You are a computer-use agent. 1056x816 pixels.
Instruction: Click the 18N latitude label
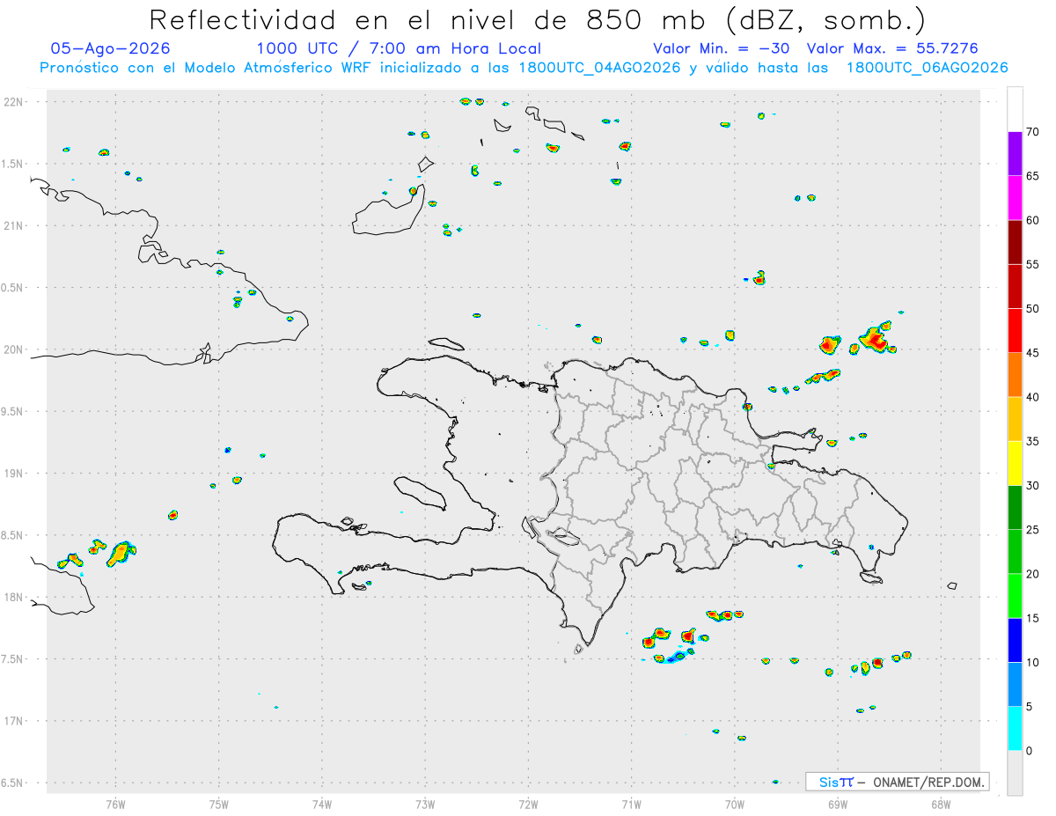point(15,597)
